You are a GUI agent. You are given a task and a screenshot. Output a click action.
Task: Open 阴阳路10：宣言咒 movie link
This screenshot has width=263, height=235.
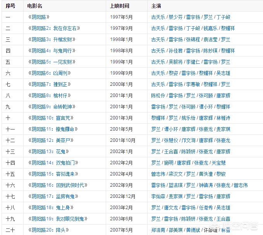point(51,118)
